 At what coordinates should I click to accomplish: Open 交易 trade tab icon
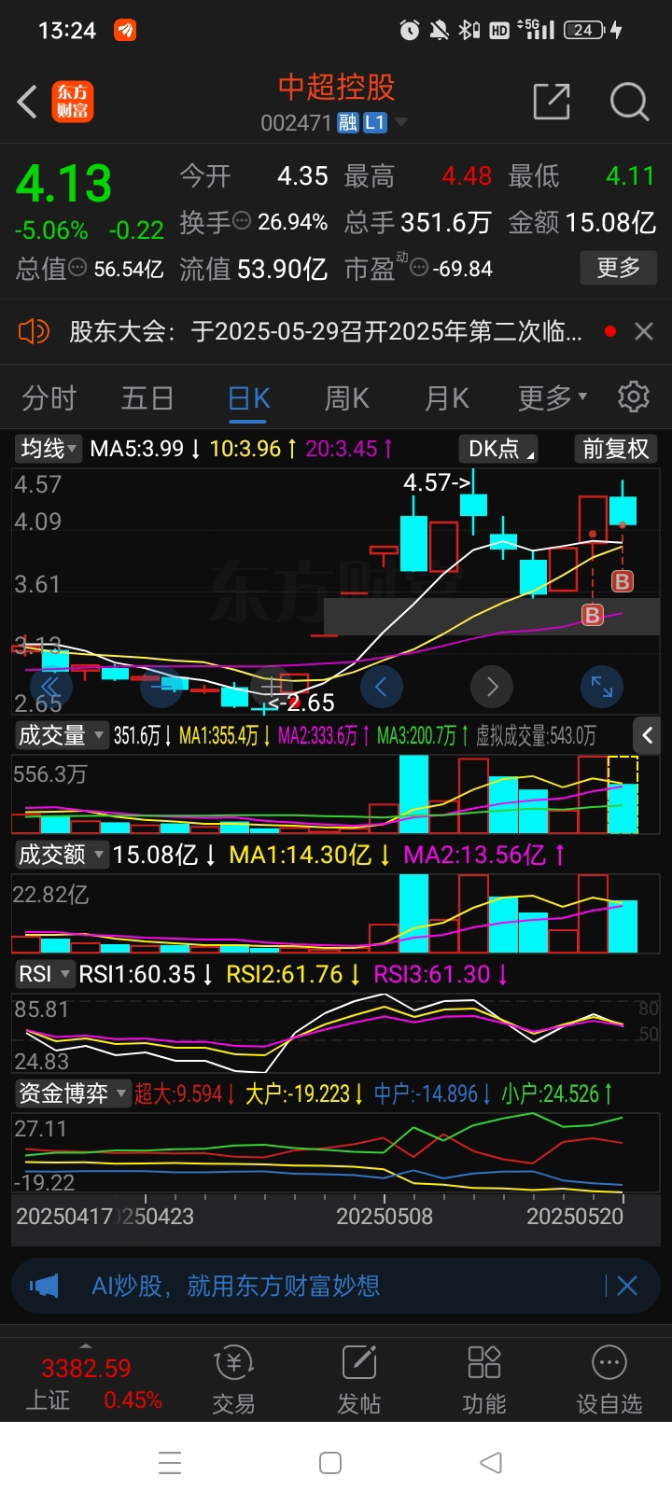pyautogui.click(x=233, y=1380)
